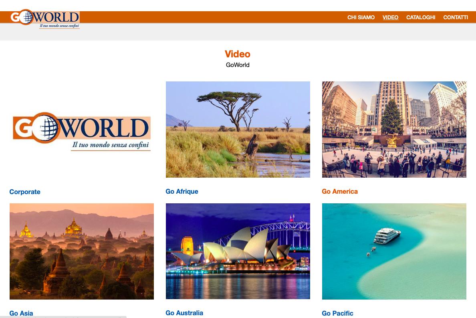Click the GoWorld logo in the header
Viewport: 476px width, 318px height.
(45, 19)
